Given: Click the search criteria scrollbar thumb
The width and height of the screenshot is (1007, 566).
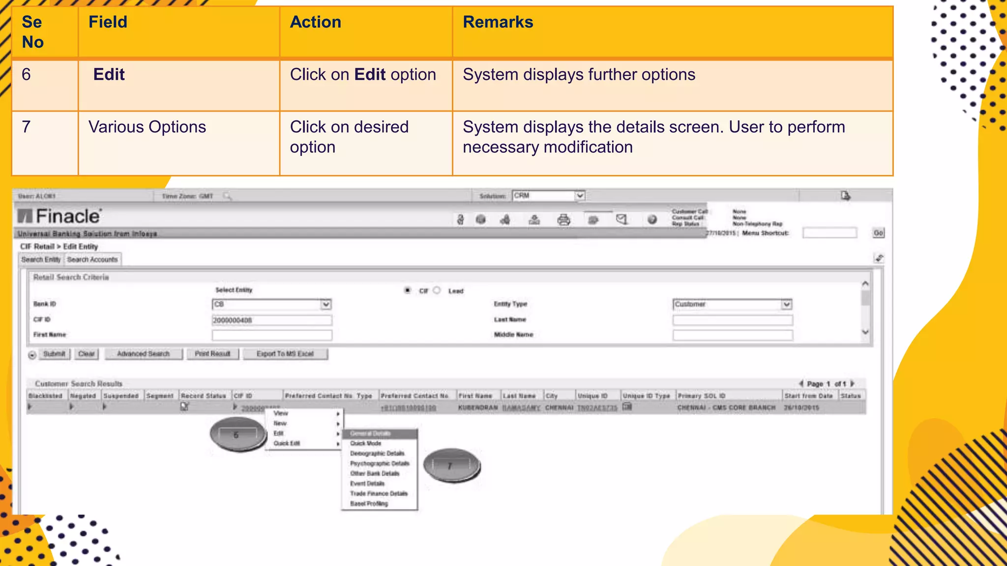Looking at the screenshot, I should (865, 298).
